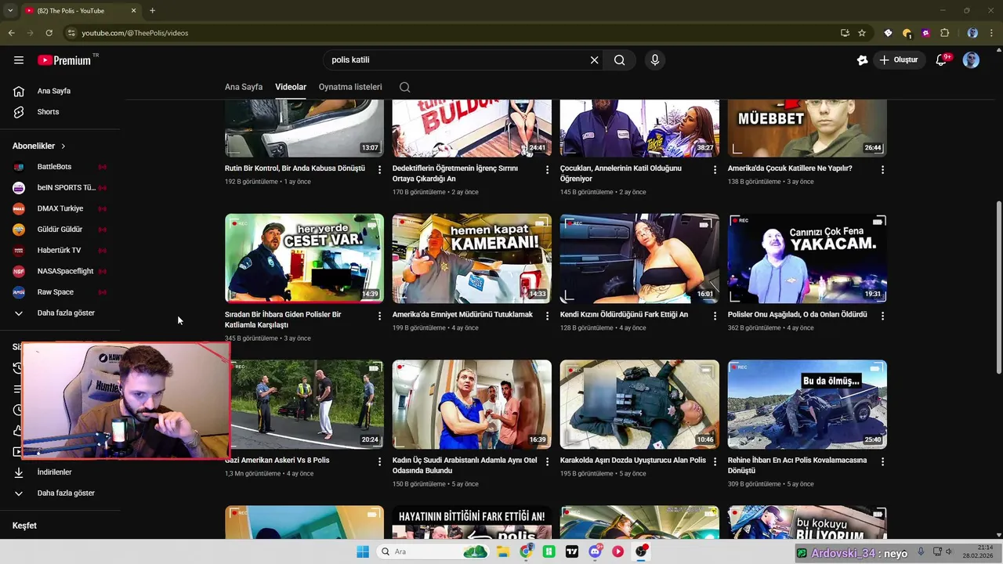Select the Videolar tab
1003x564 pixels.
pyautogui.click(x=291, y=87)
